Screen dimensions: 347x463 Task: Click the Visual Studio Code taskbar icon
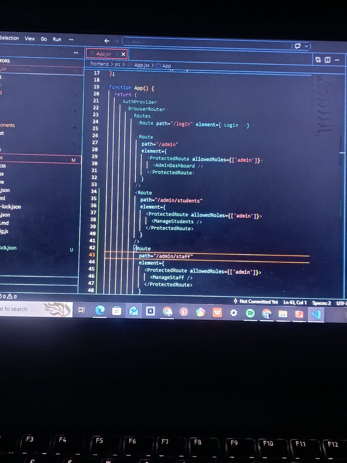click(316, 314)
